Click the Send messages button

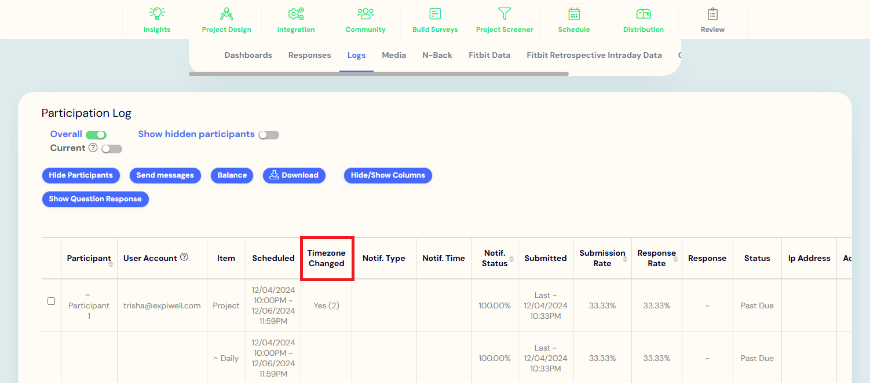pyautogui.click(x=165, y=175)
